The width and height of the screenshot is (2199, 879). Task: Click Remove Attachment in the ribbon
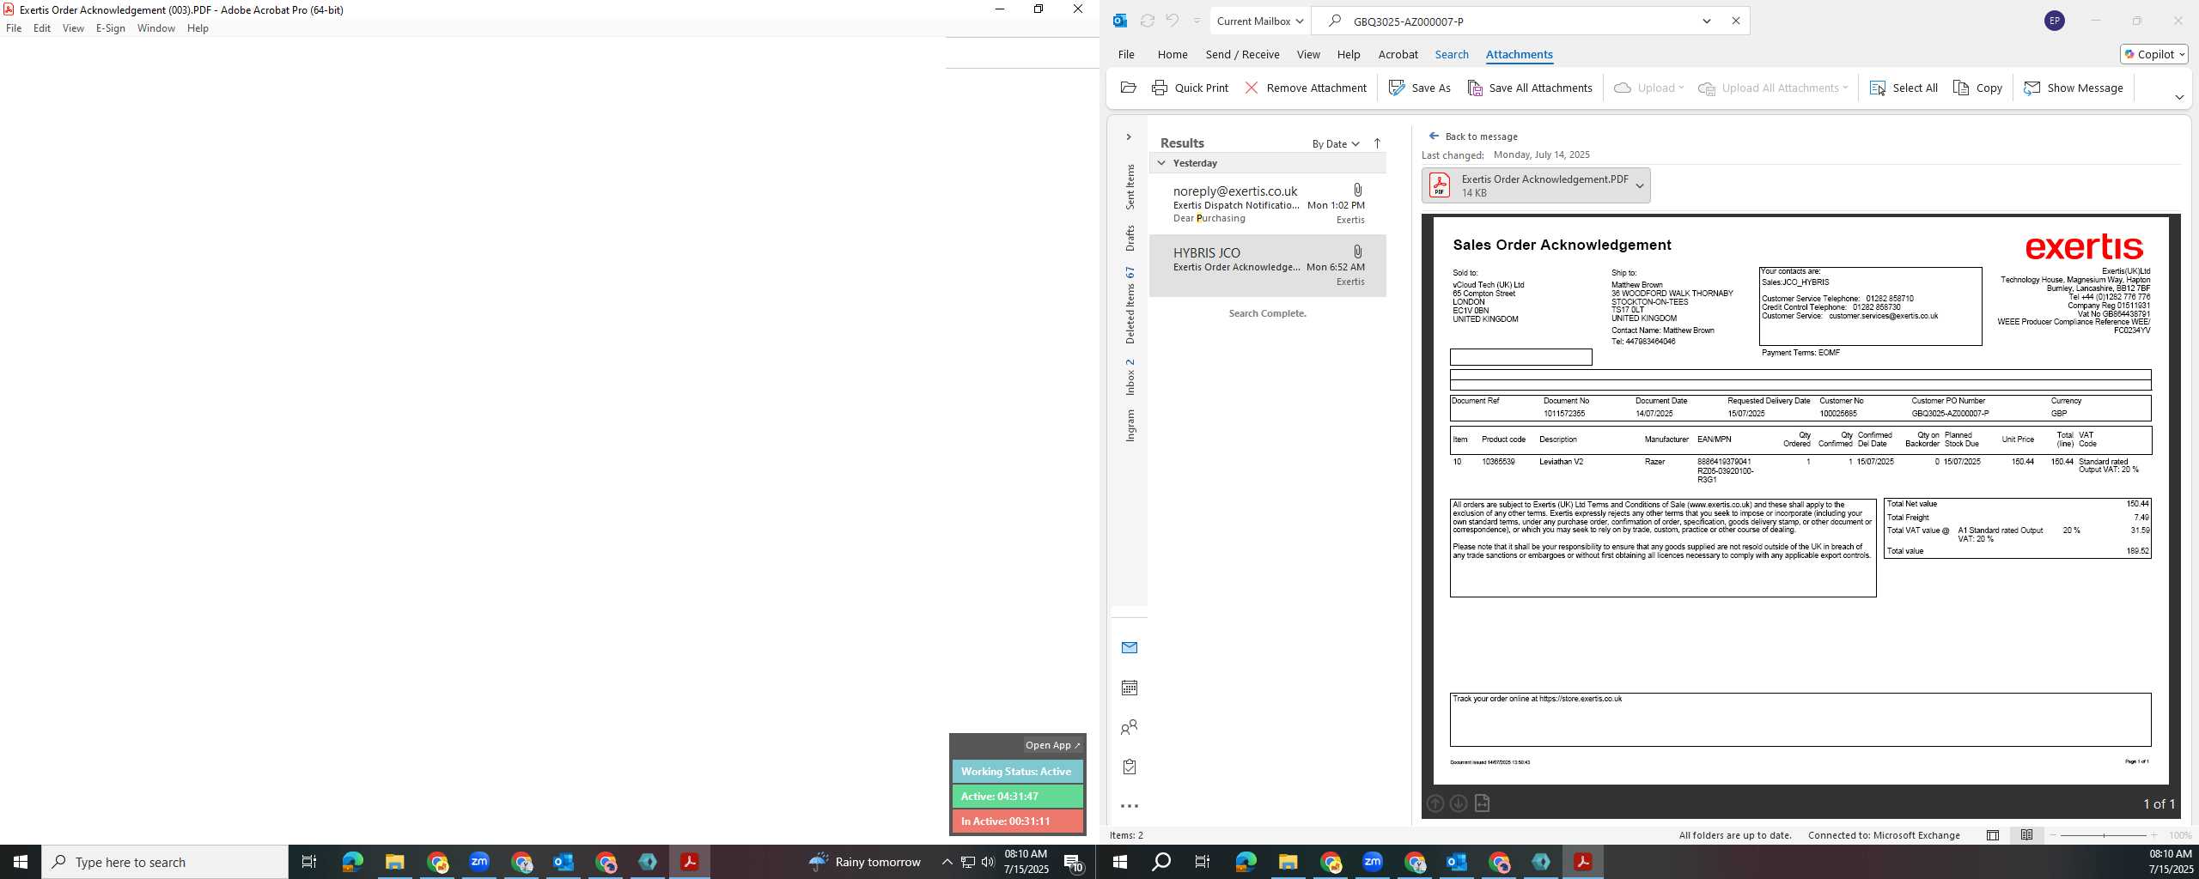(1305, 88)
